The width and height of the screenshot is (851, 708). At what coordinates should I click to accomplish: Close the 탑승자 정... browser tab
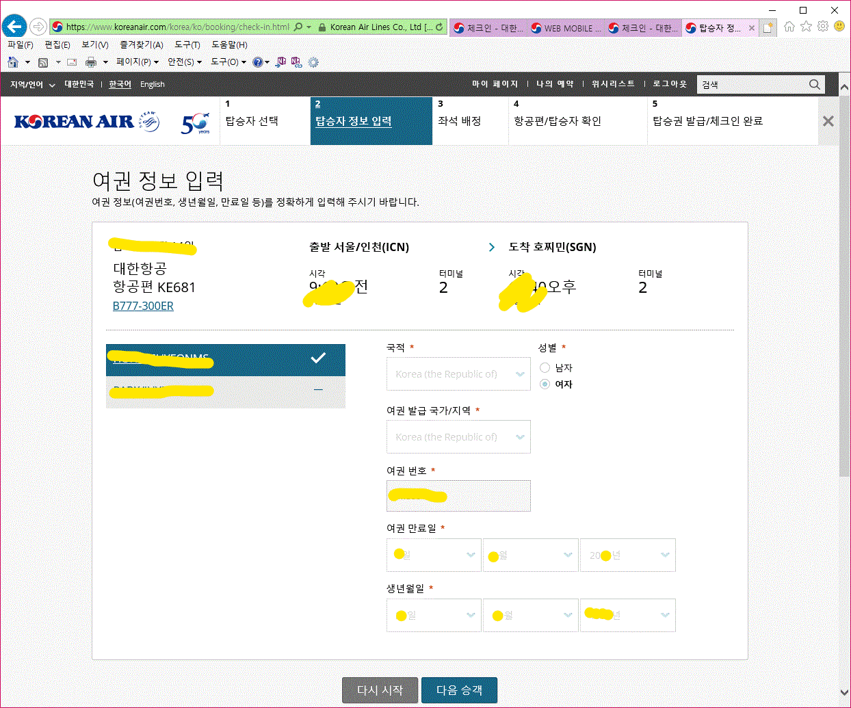752,28
